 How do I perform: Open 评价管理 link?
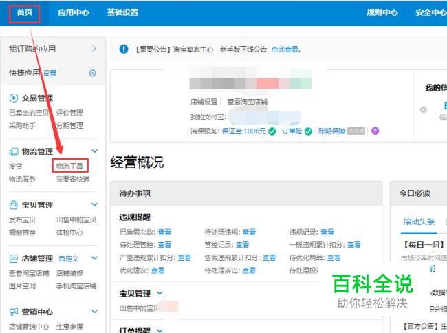pyautogui.click(x=69, y=113)
